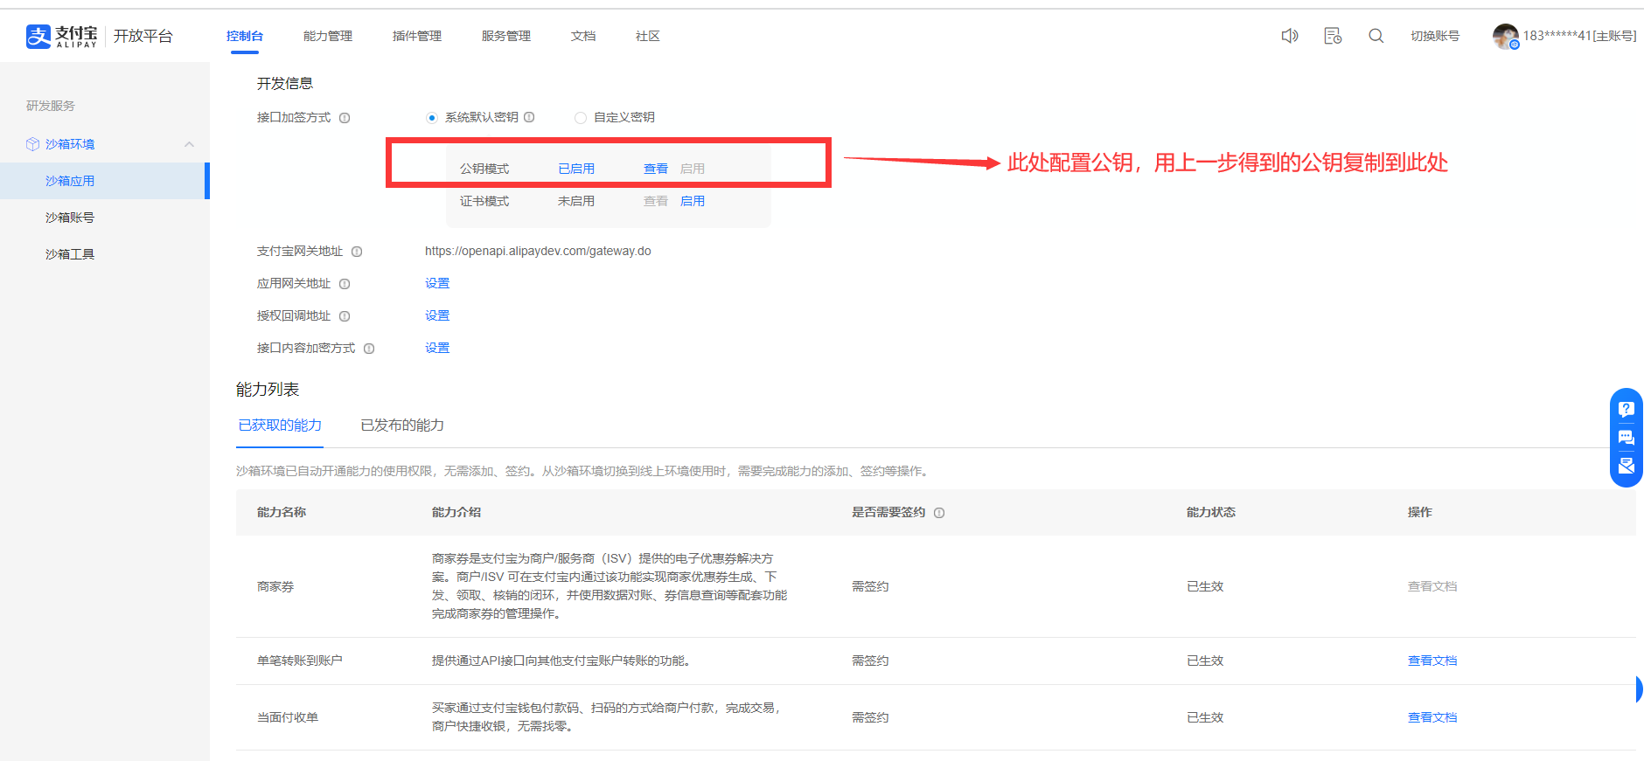1644x761 pixels.
Task: Click 已启用 status in 公钥模式 row
Action: (x=576, y=169)
